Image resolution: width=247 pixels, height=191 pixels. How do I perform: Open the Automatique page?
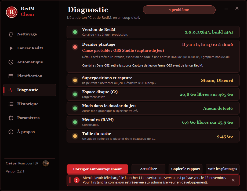(x=30, y=62)
